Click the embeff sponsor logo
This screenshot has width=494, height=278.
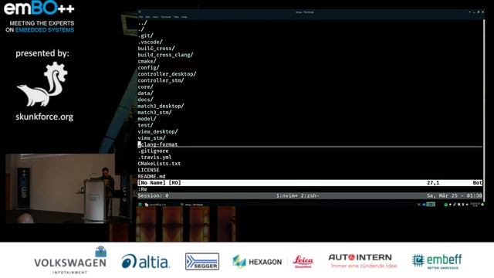(x=437, y=261)
